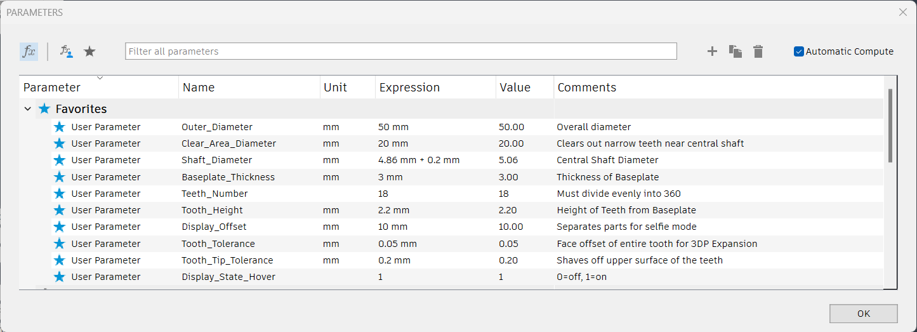Edit the Shaft_Diameter expression cell
The image size is (917, 332).
coord(418,160)
